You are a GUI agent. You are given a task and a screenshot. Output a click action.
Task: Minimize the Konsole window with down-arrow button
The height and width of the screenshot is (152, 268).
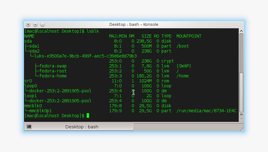[35, 24]
